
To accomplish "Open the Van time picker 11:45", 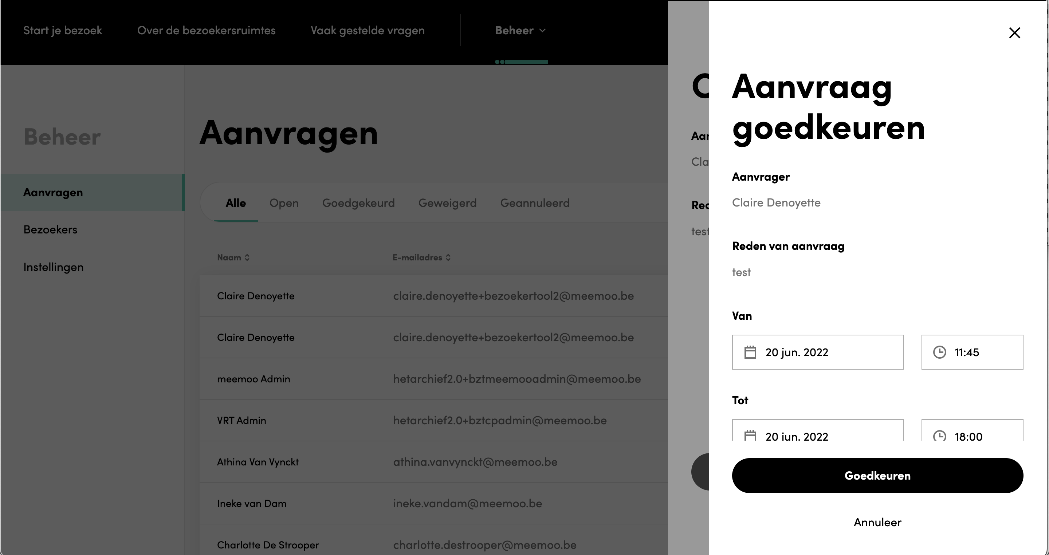I will tap(972, 352).
